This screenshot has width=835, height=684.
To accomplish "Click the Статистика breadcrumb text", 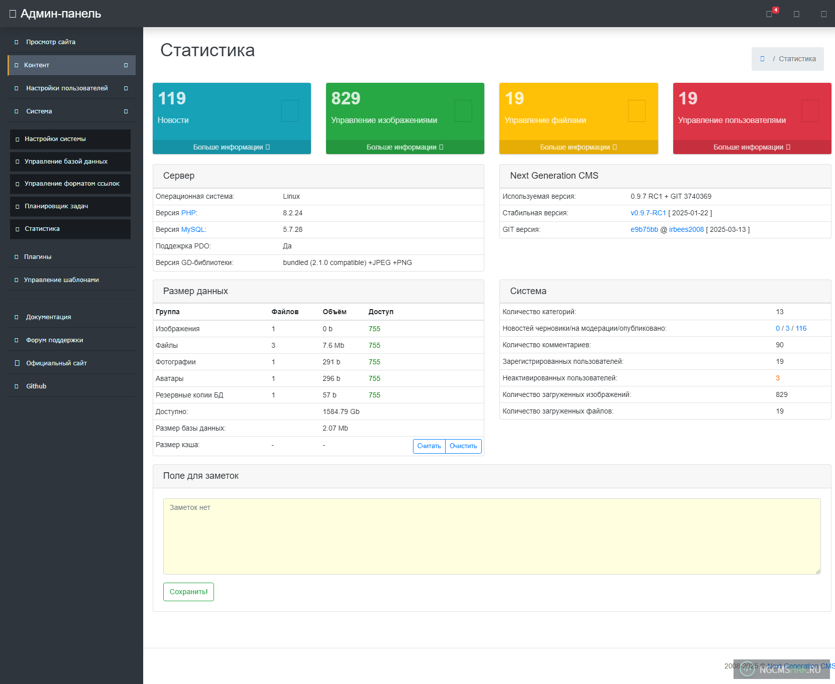I will pyautogui.click(x=797, y=59).
